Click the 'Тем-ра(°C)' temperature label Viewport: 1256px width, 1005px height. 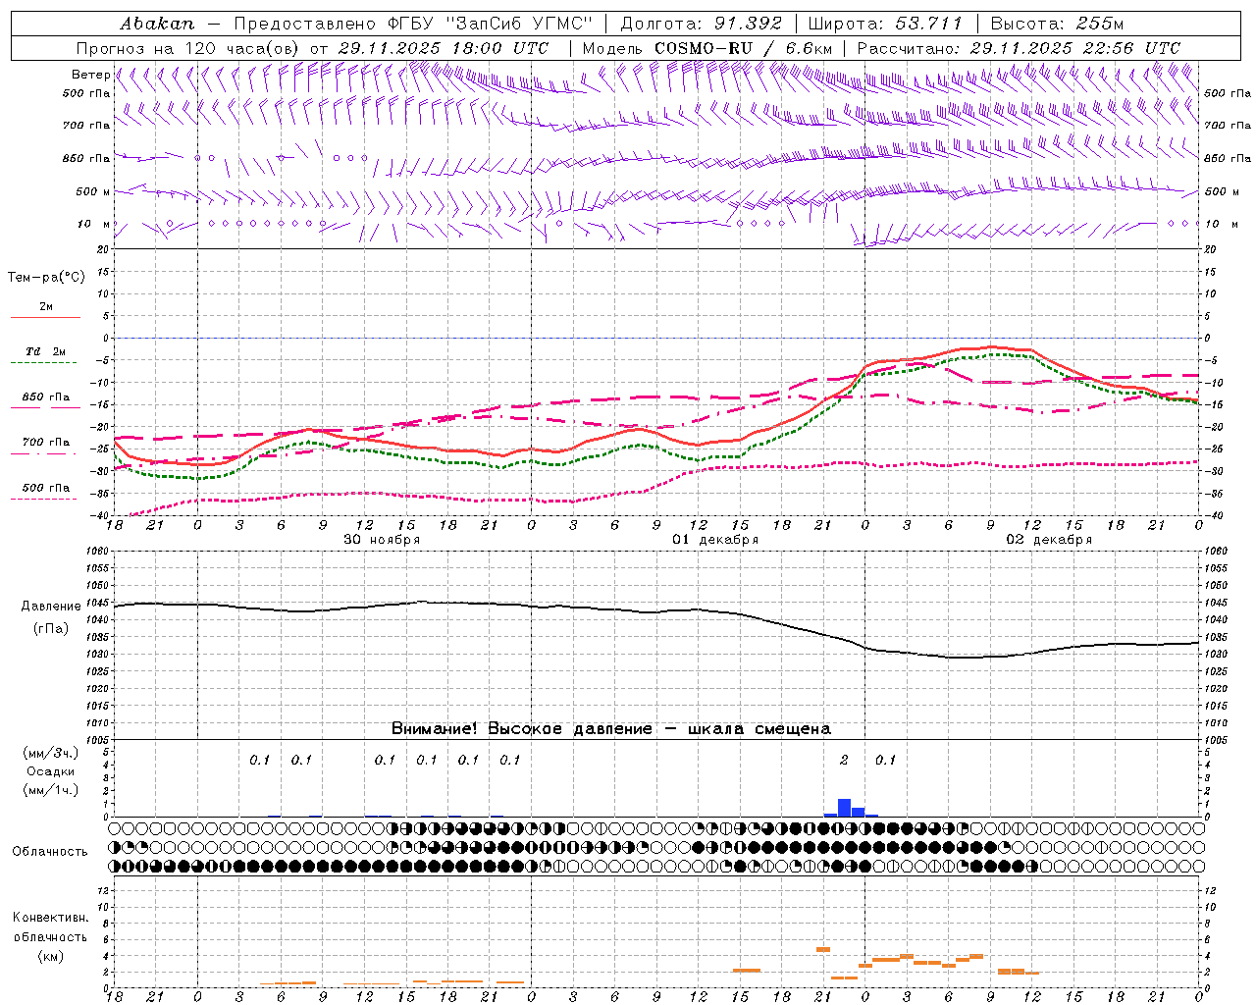click(46, 277)
